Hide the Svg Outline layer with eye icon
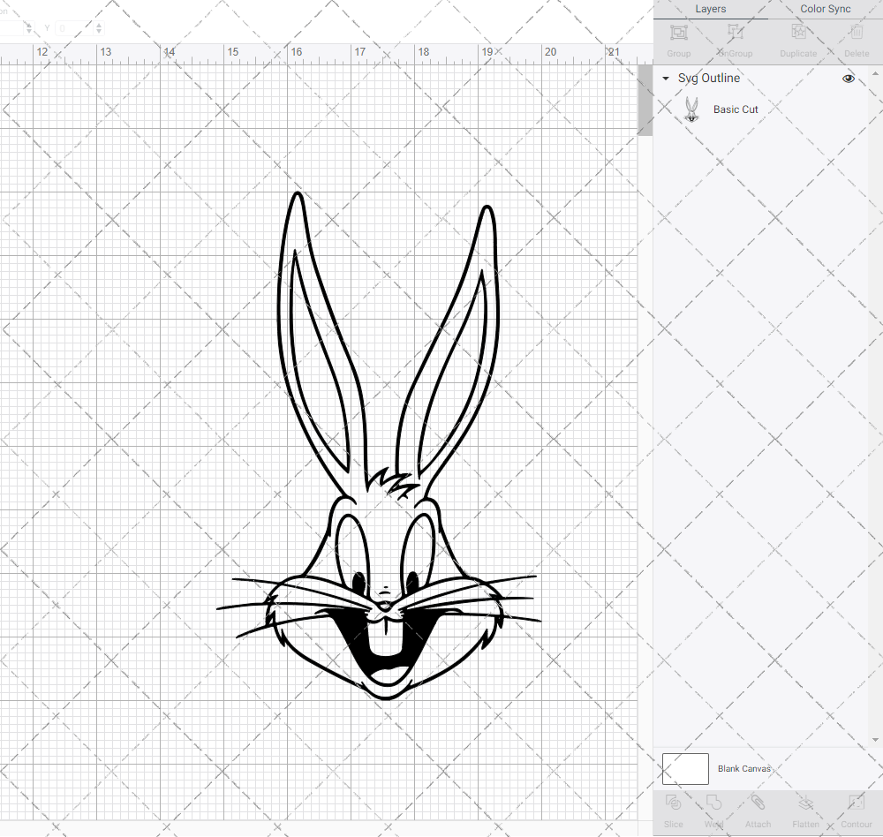The height and width of the screenshot is (837, 883). pyautogui.click(x=848, y=79)
